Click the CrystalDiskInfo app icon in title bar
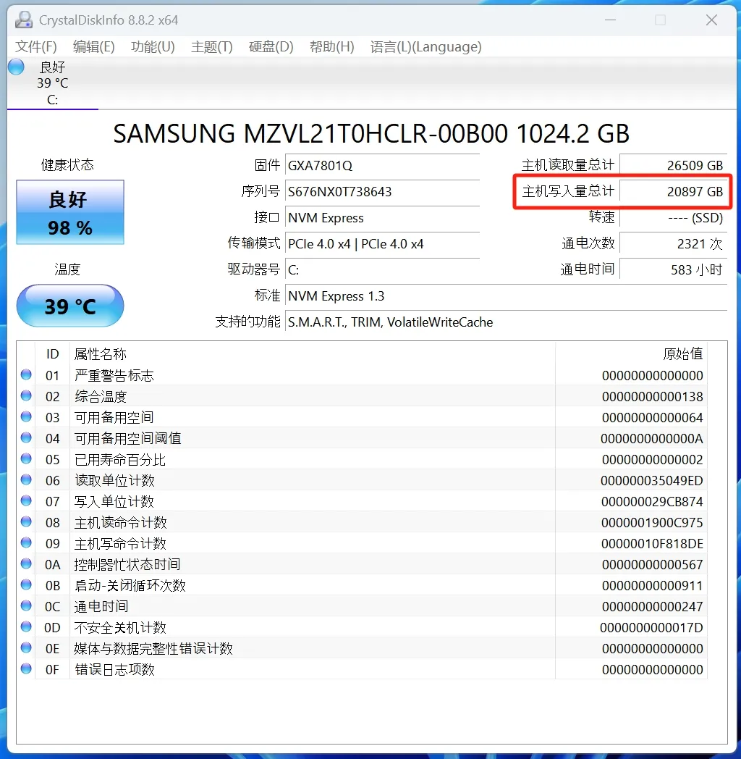 [24, 20]
